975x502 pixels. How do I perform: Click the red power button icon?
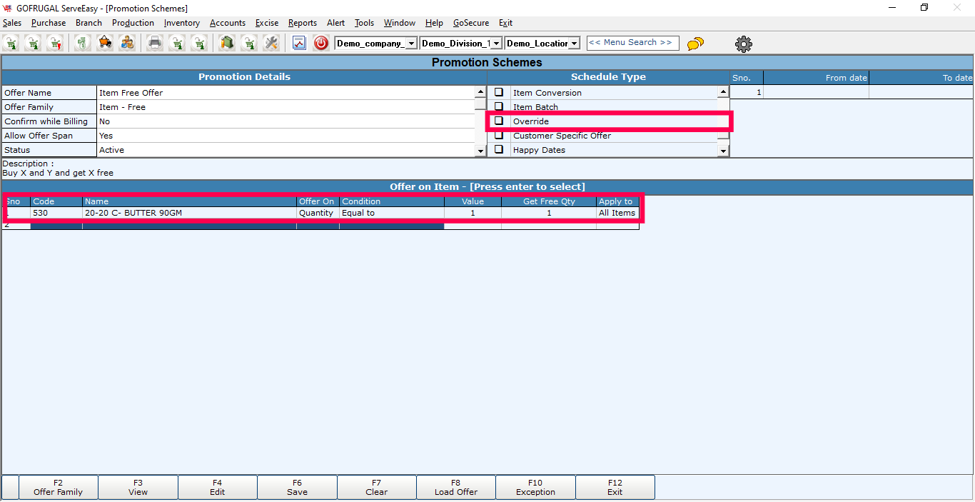coord(321,43)
